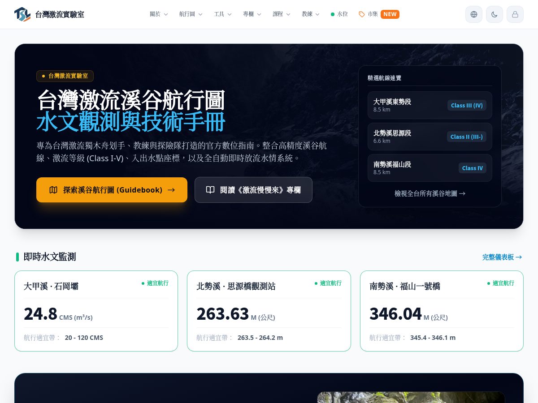This screenshot has height=403, width=538.
Task: Click the 台灣激流實驗室 hero pill badge
Action: click(x=65, y=76)
